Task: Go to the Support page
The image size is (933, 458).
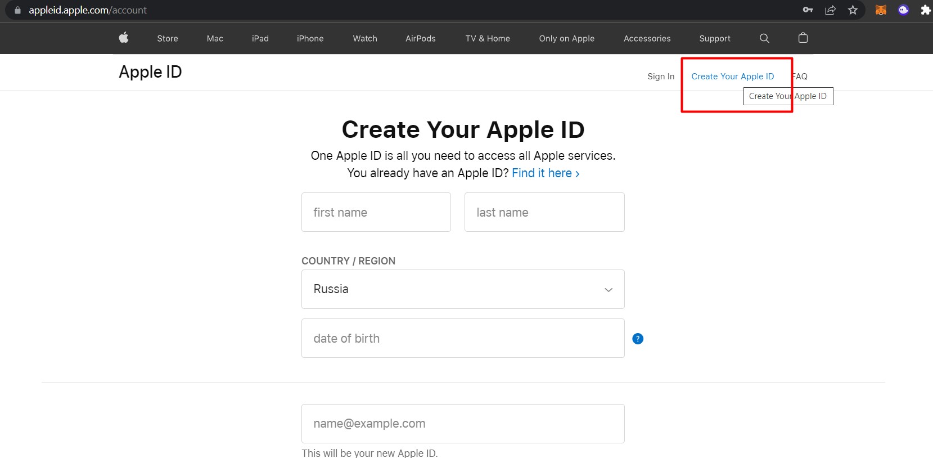Action: pos(715,38)
